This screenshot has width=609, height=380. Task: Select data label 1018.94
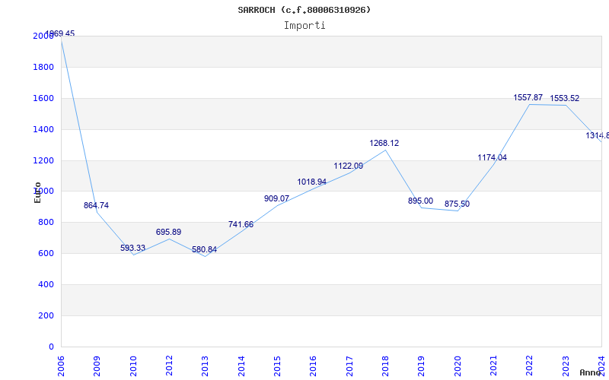click(x=312, y=182)
